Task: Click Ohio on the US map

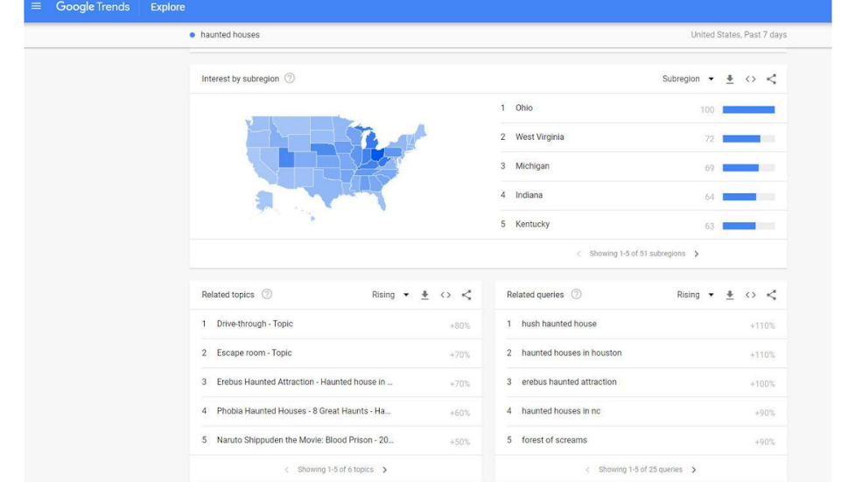Action: point(377,155)
